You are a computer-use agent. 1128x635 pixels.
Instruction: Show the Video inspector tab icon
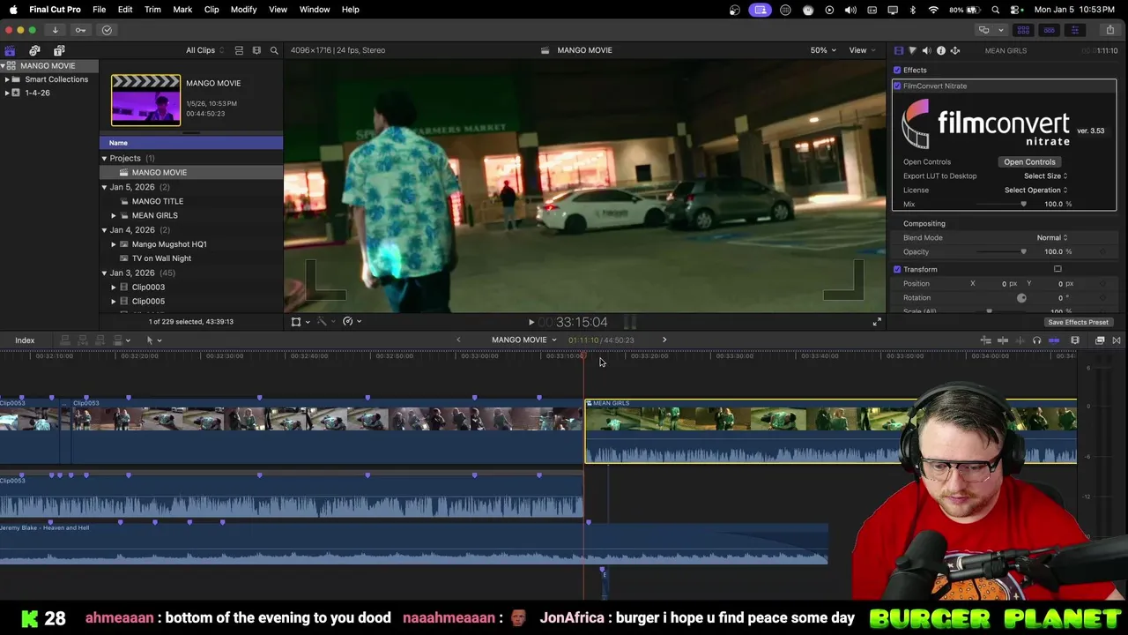(898, 50)
